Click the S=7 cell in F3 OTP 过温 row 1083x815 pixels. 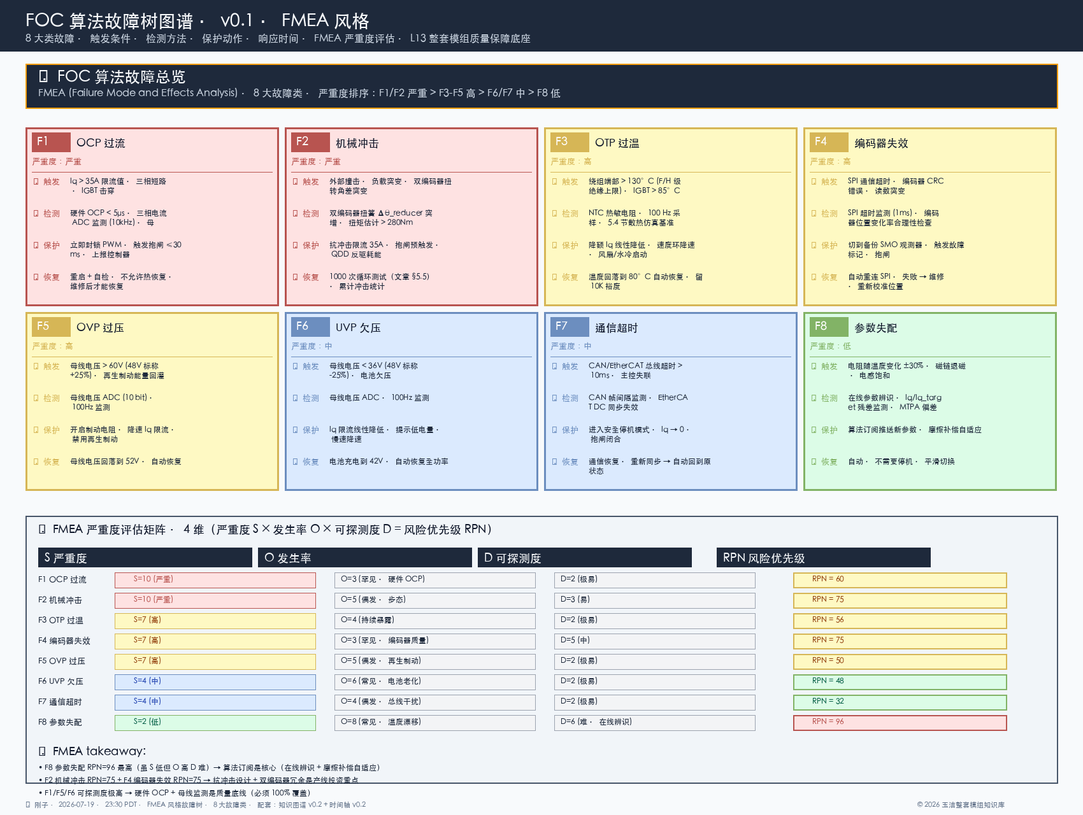tap(215, 621)
